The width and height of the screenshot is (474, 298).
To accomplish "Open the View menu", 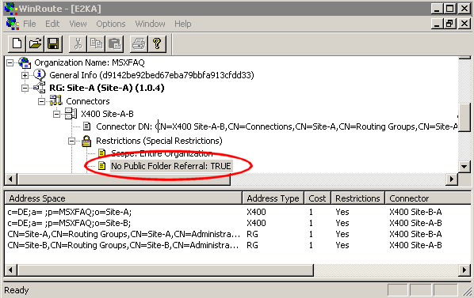I will pyautogui.click(x=78, y=24).
